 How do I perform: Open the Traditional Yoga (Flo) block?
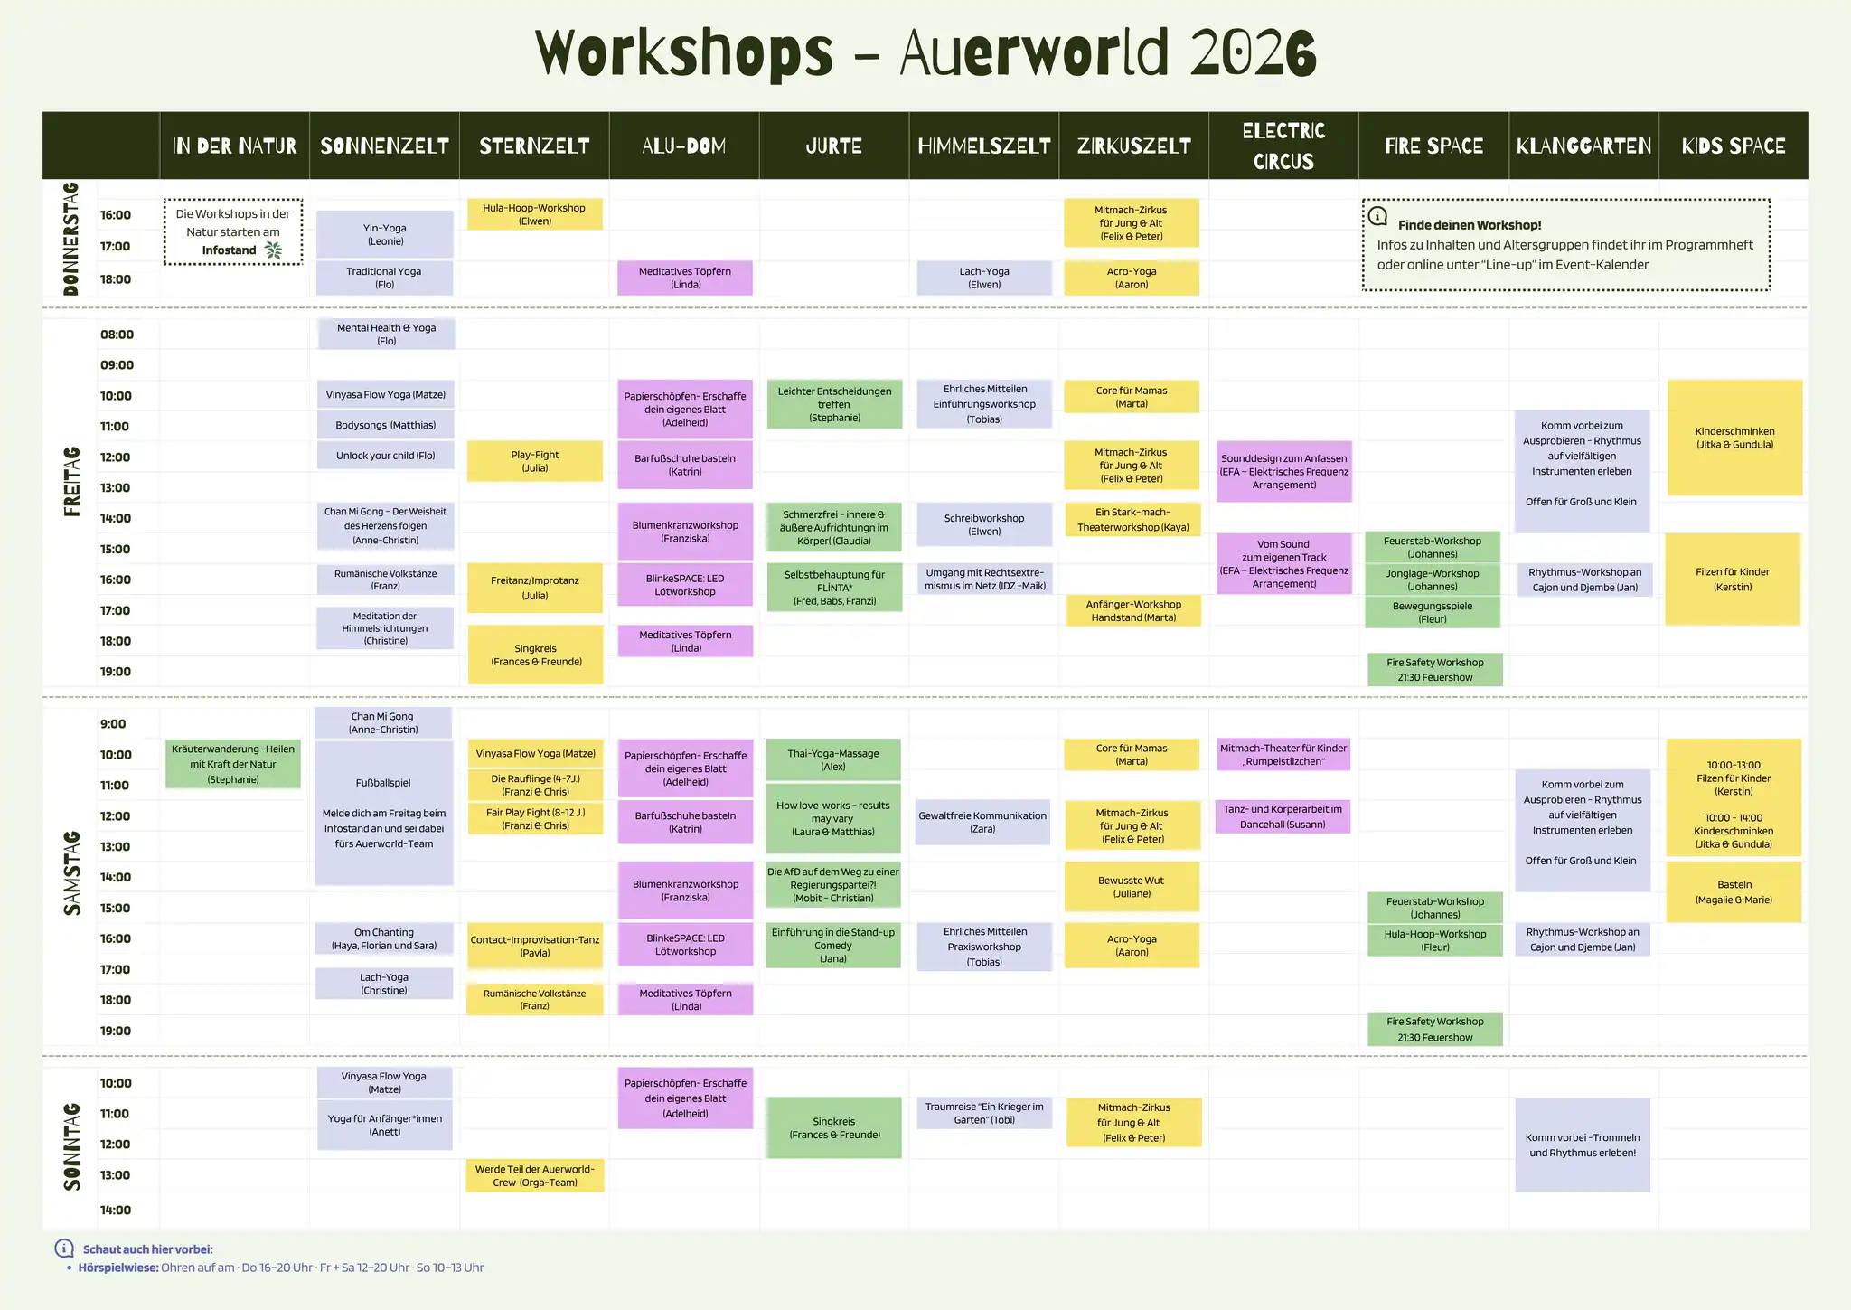click(385, 278)
